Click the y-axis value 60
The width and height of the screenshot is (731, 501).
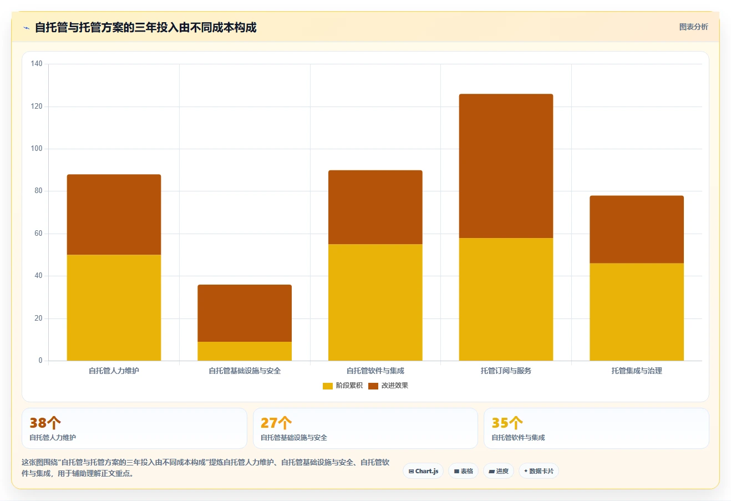tap(38, 234)
